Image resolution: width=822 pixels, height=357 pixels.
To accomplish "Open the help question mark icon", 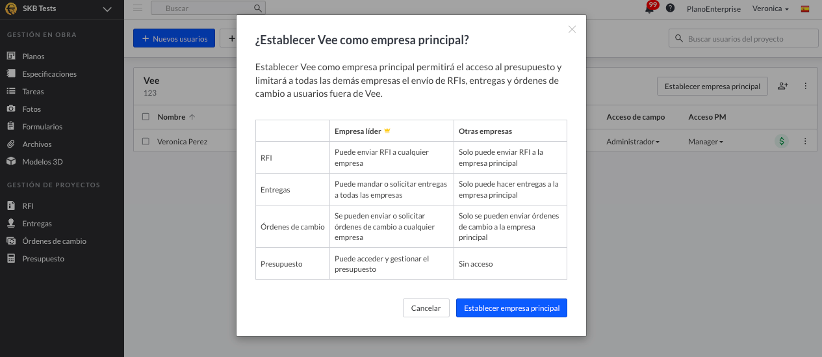I will point(671,8).
